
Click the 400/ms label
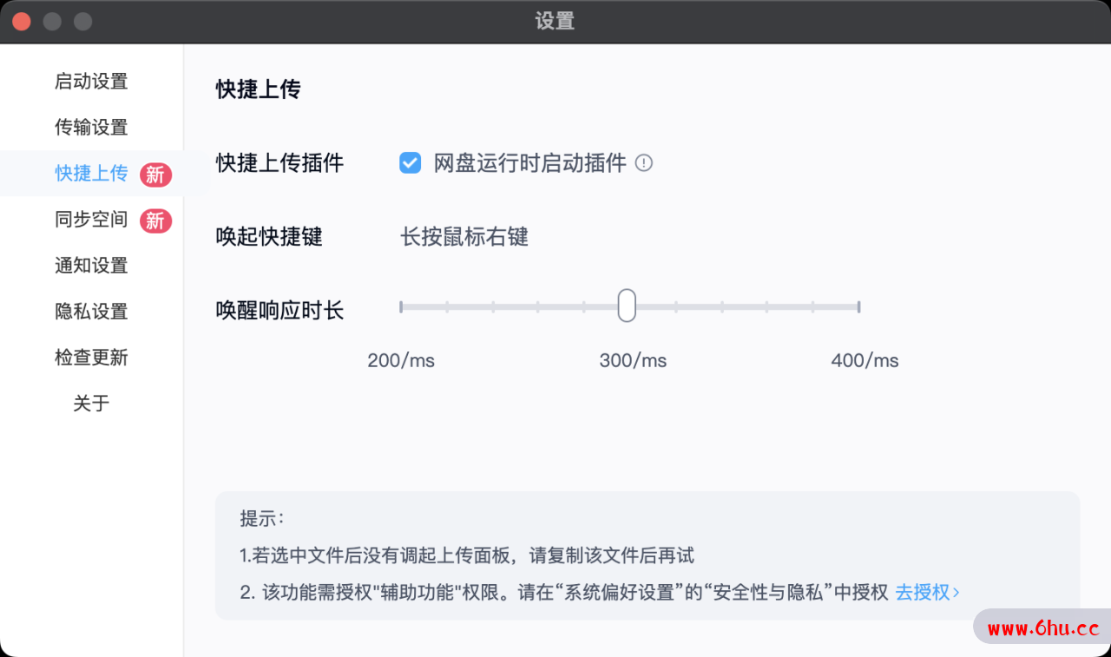coord(864,360)
